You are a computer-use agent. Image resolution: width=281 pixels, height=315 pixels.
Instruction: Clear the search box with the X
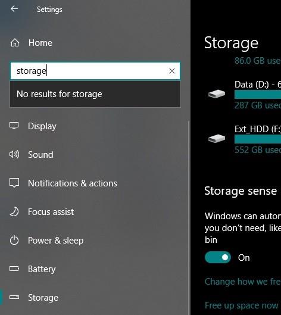[171, 71]
